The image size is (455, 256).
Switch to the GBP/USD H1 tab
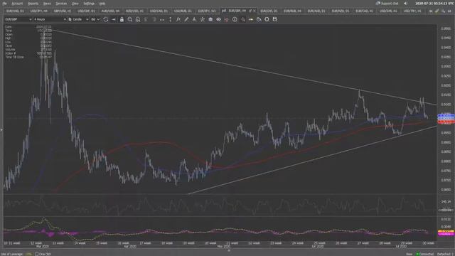pos(63,11)
